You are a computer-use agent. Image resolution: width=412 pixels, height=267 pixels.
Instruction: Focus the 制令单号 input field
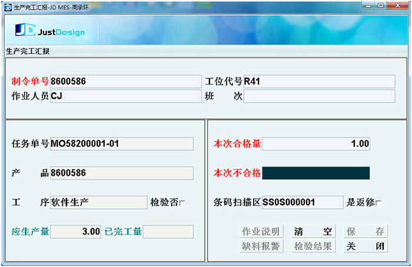coord(126,81)
